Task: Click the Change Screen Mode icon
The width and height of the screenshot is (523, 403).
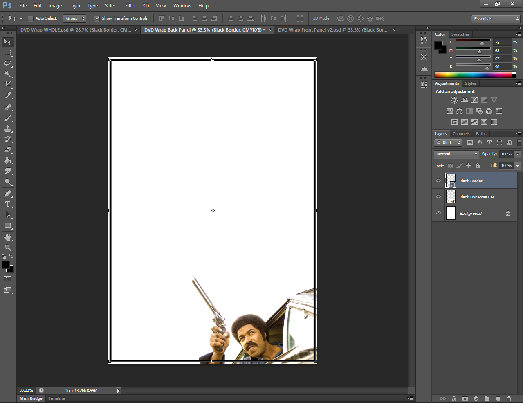Action: click(x=8, y=290)
